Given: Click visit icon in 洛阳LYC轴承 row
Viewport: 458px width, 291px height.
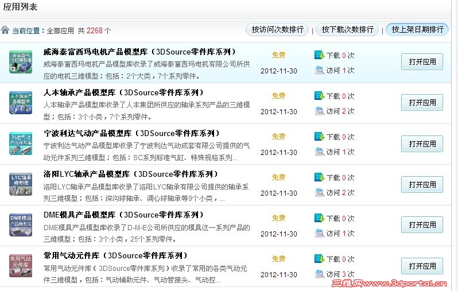Looking at the screenshot, I should 320,192.
